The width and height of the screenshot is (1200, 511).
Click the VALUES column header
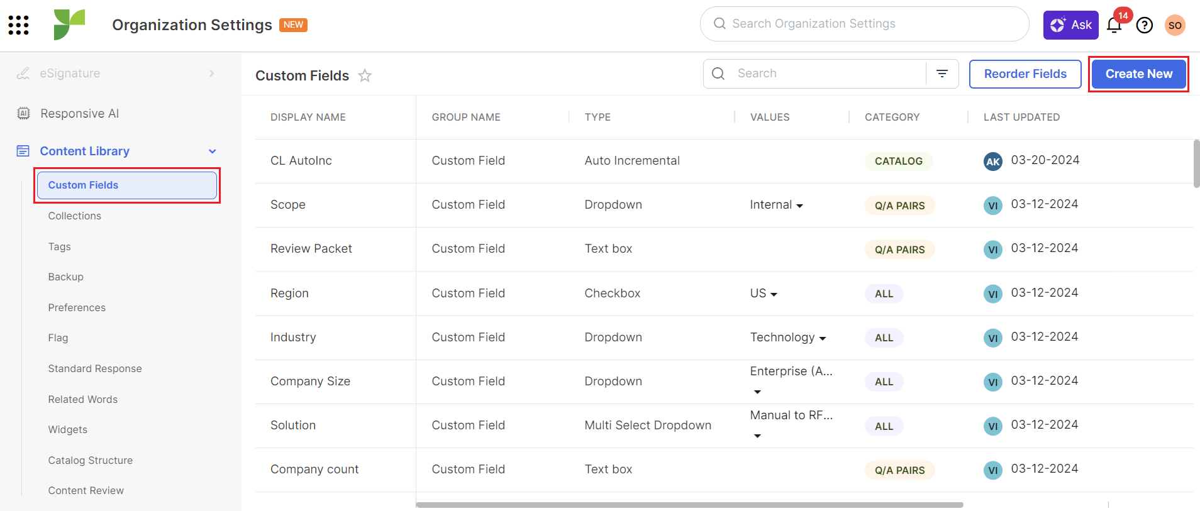point(770,117)
